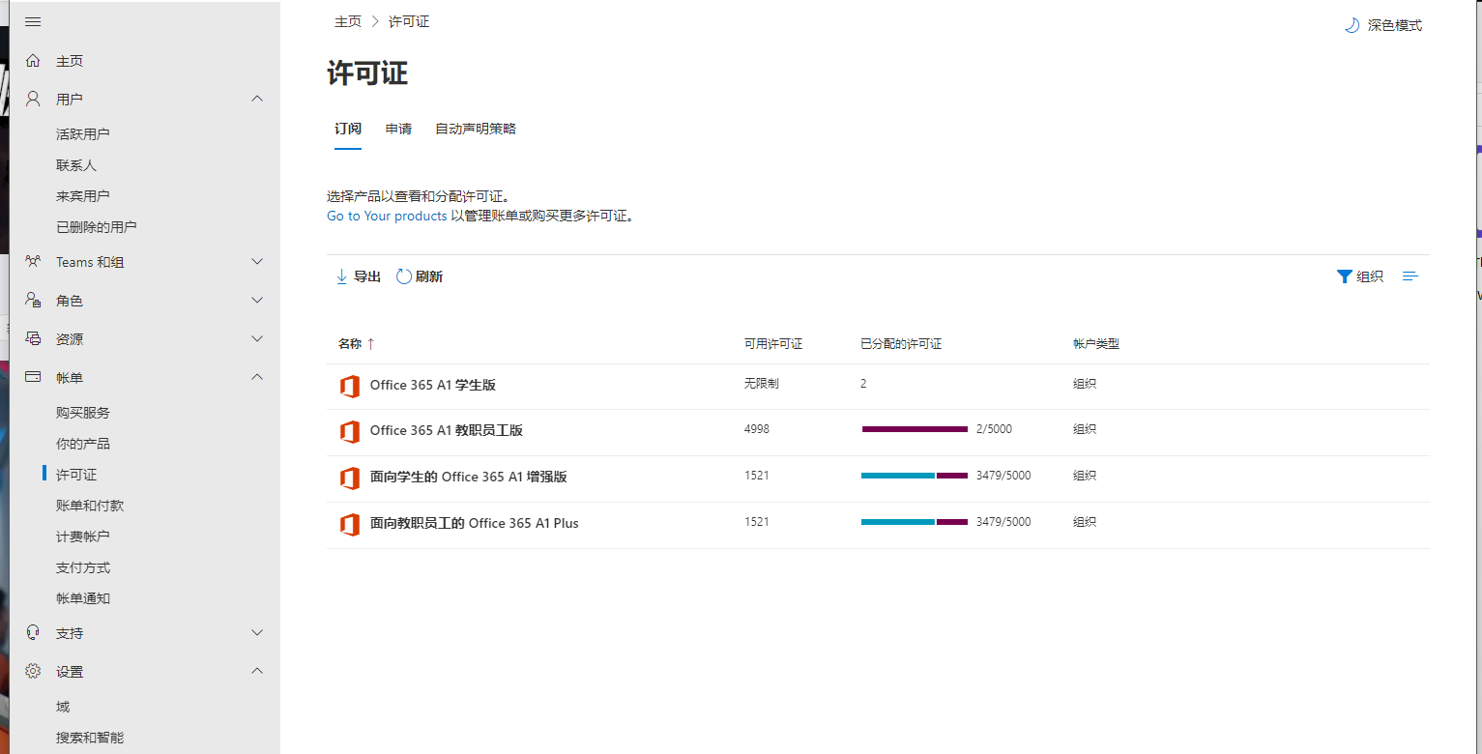Click the filter funnel icon
This screenshot has width=1482, height=754.
tap(1344, 276)
